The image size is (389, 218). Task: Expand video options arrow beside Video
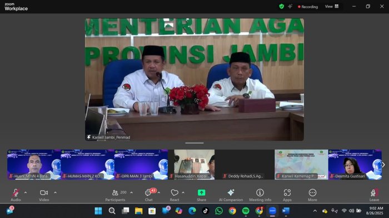(55, 192)
